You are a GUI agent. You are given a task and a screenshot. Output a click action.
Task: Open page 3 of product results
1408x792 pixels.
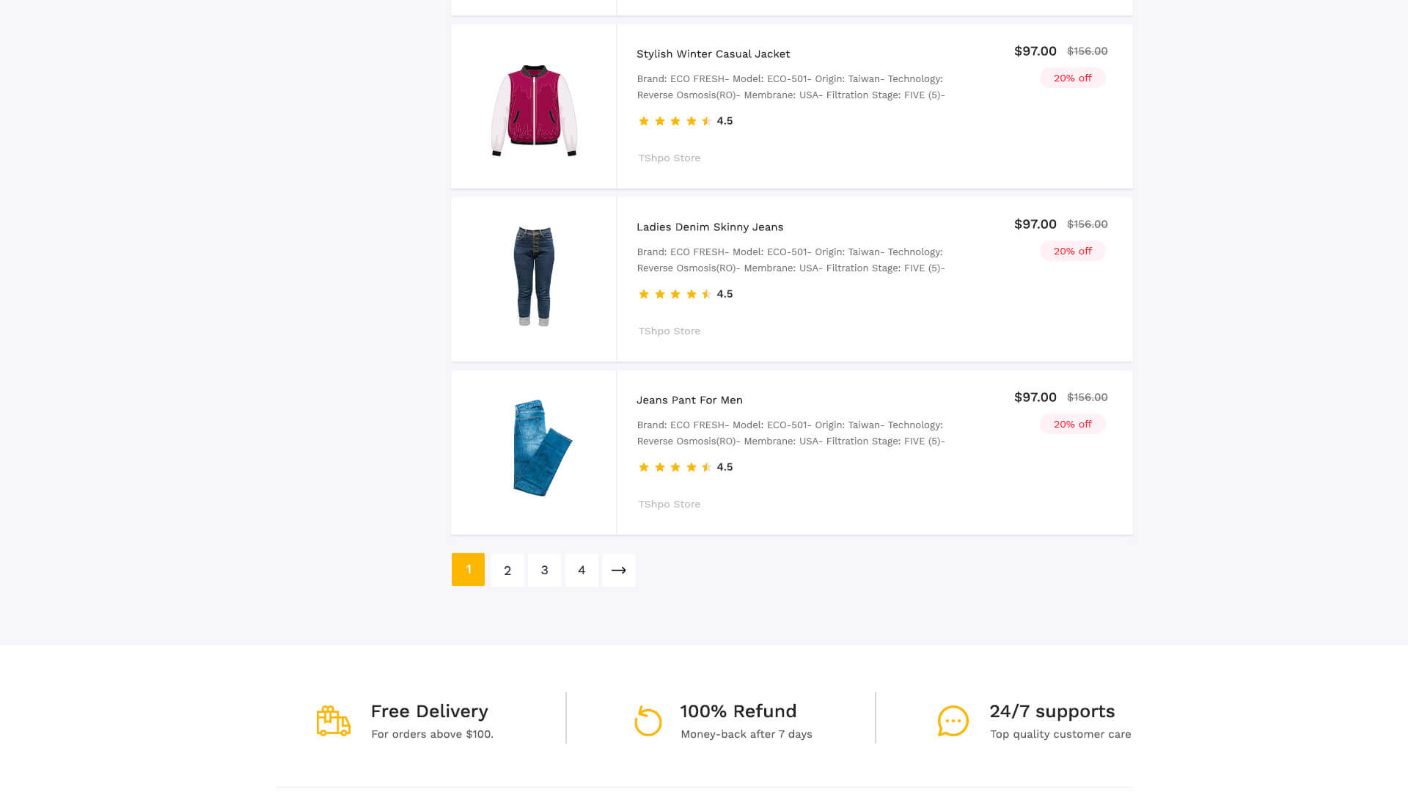click(x=544, y=570)
